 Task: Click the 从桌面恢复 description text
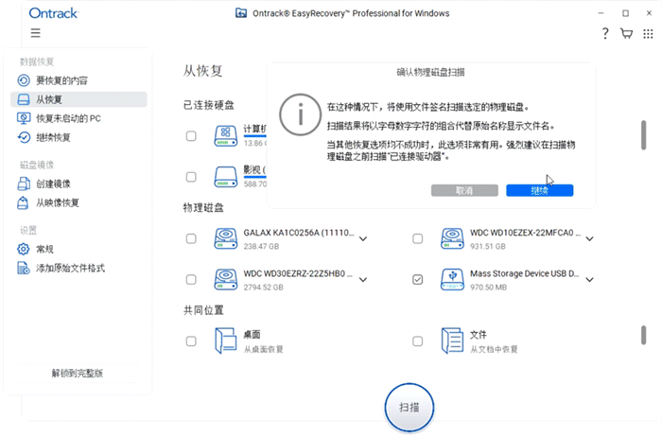tap(263, 349)
